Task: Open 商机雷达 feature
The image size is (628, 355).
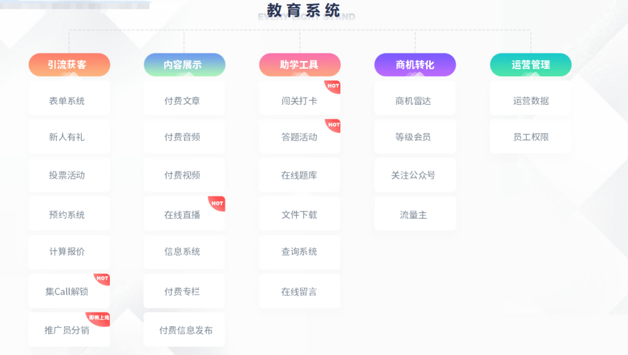Action: (x=415, y=101)
